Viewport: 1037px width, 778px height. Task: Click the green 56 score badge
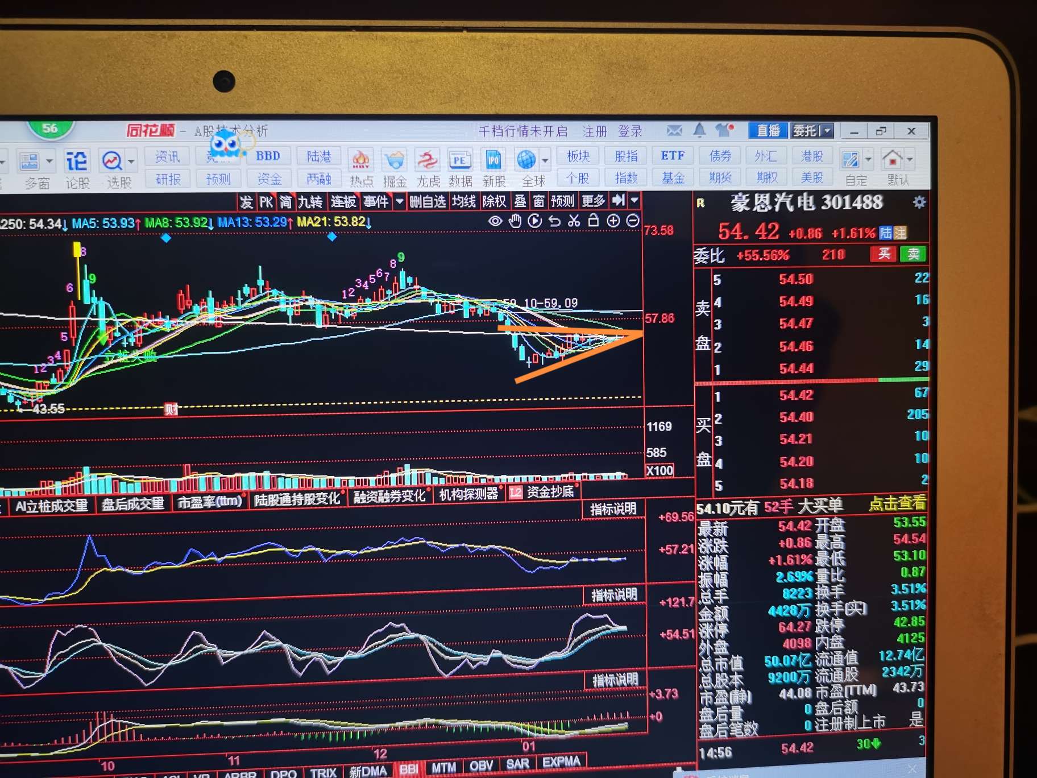50,128
